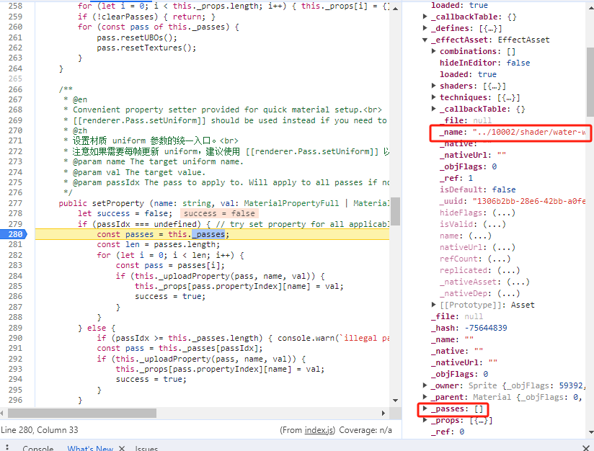Expand the _props array property

pos(425,420)
